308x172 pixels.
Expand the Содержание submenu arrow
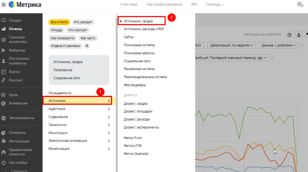(109, 117)
